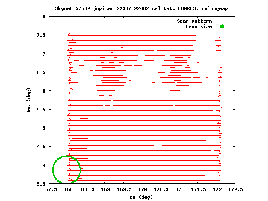Click the 'Beam size' legend label
Image resolution: width=268 pixels, height=201 pixels.
pyautogui.click(x=199, y=26)
